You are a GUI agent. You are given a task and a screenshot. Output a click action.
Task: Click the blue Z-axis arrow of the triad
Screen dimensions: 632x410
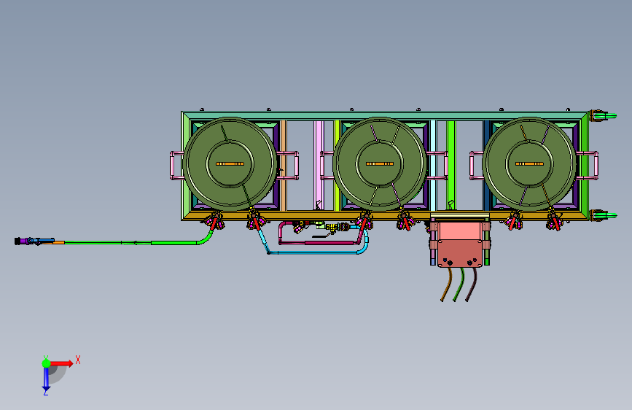(46, 379)
